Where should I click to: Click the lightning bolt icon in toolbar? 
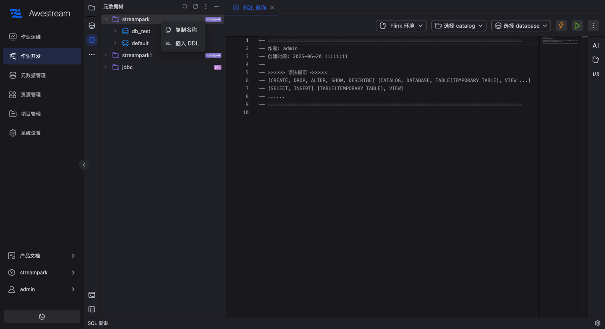[561, 26]
